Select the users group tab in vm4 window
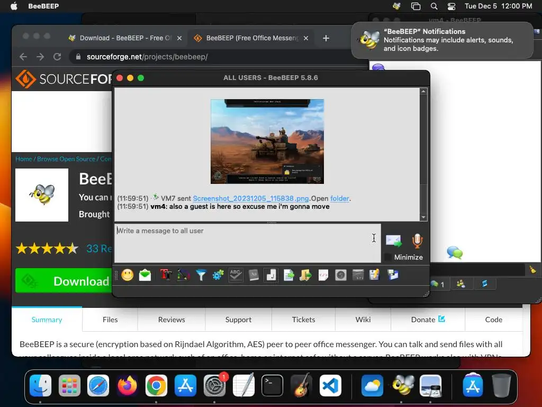 point(461,284)
